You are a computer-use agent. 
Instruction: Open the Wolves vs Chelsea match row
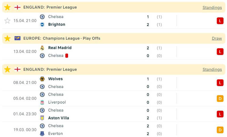pos(113,83)
